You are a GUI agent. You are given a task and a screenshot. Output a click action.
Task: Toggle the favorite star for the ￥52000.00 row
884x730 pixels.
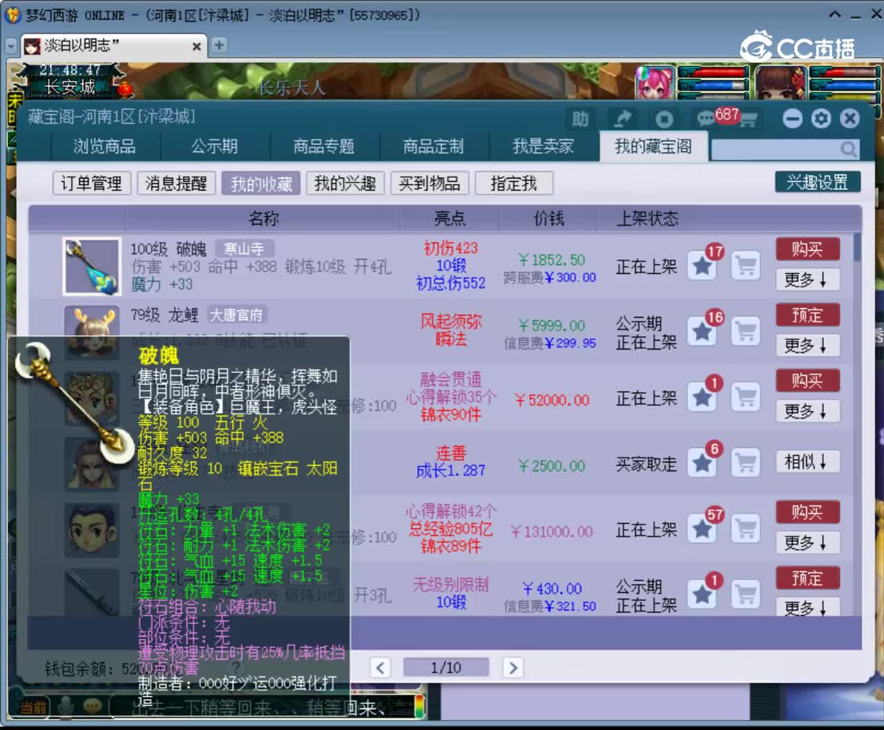703,397
